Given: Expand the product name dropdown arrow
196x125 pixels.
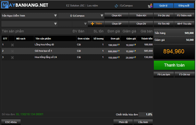Looking at the screenshot, I should (56, 24).
